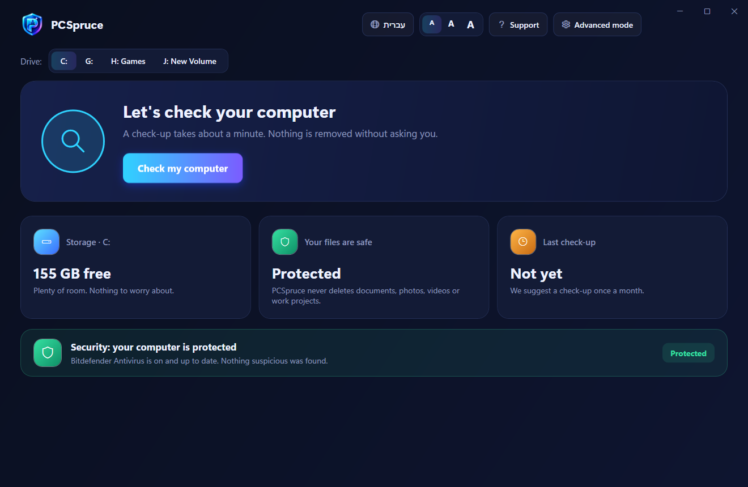Click the '155 GB free' text

(x=72, y=274)
